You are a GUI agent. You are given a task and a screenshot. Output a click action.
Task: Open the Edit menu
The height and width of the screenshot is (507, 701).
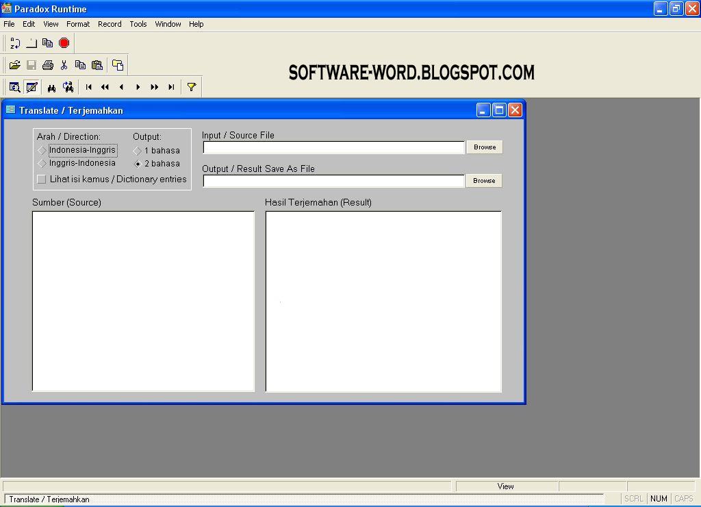coord(29,24)
